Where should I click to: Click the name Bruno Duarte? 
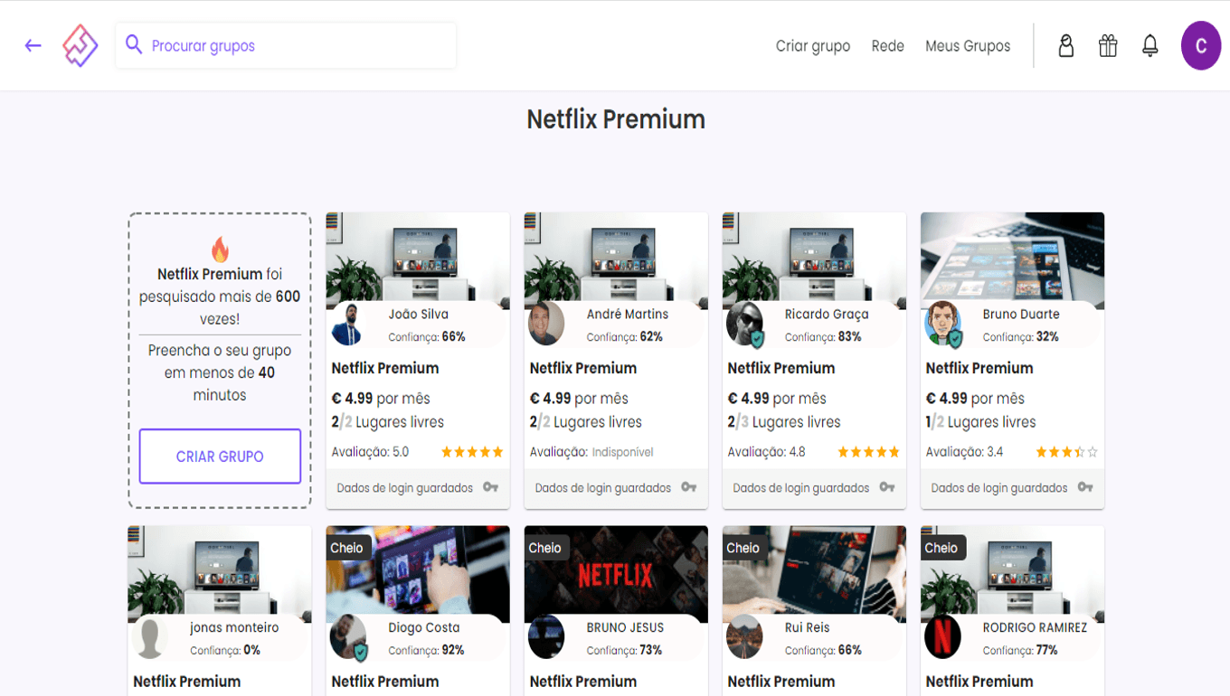tap(1021, 314)
